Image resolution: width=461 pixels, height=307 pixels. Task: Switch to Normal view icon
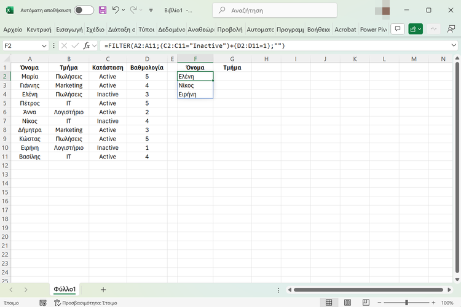329,302
